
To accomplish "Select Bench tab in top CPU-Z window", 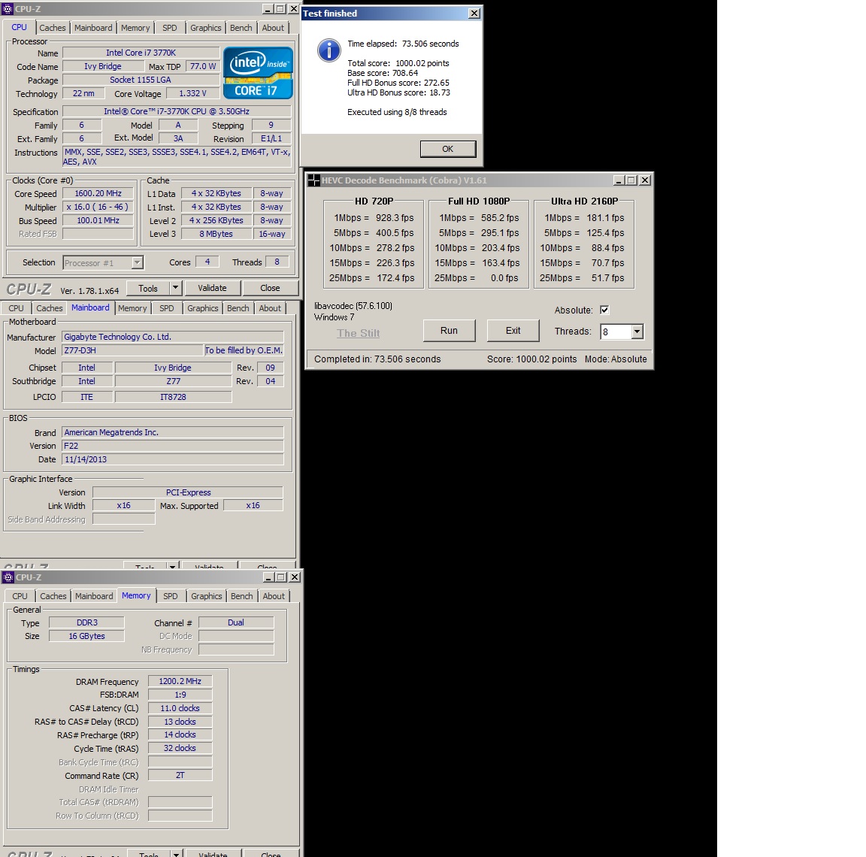I will 241,28.
